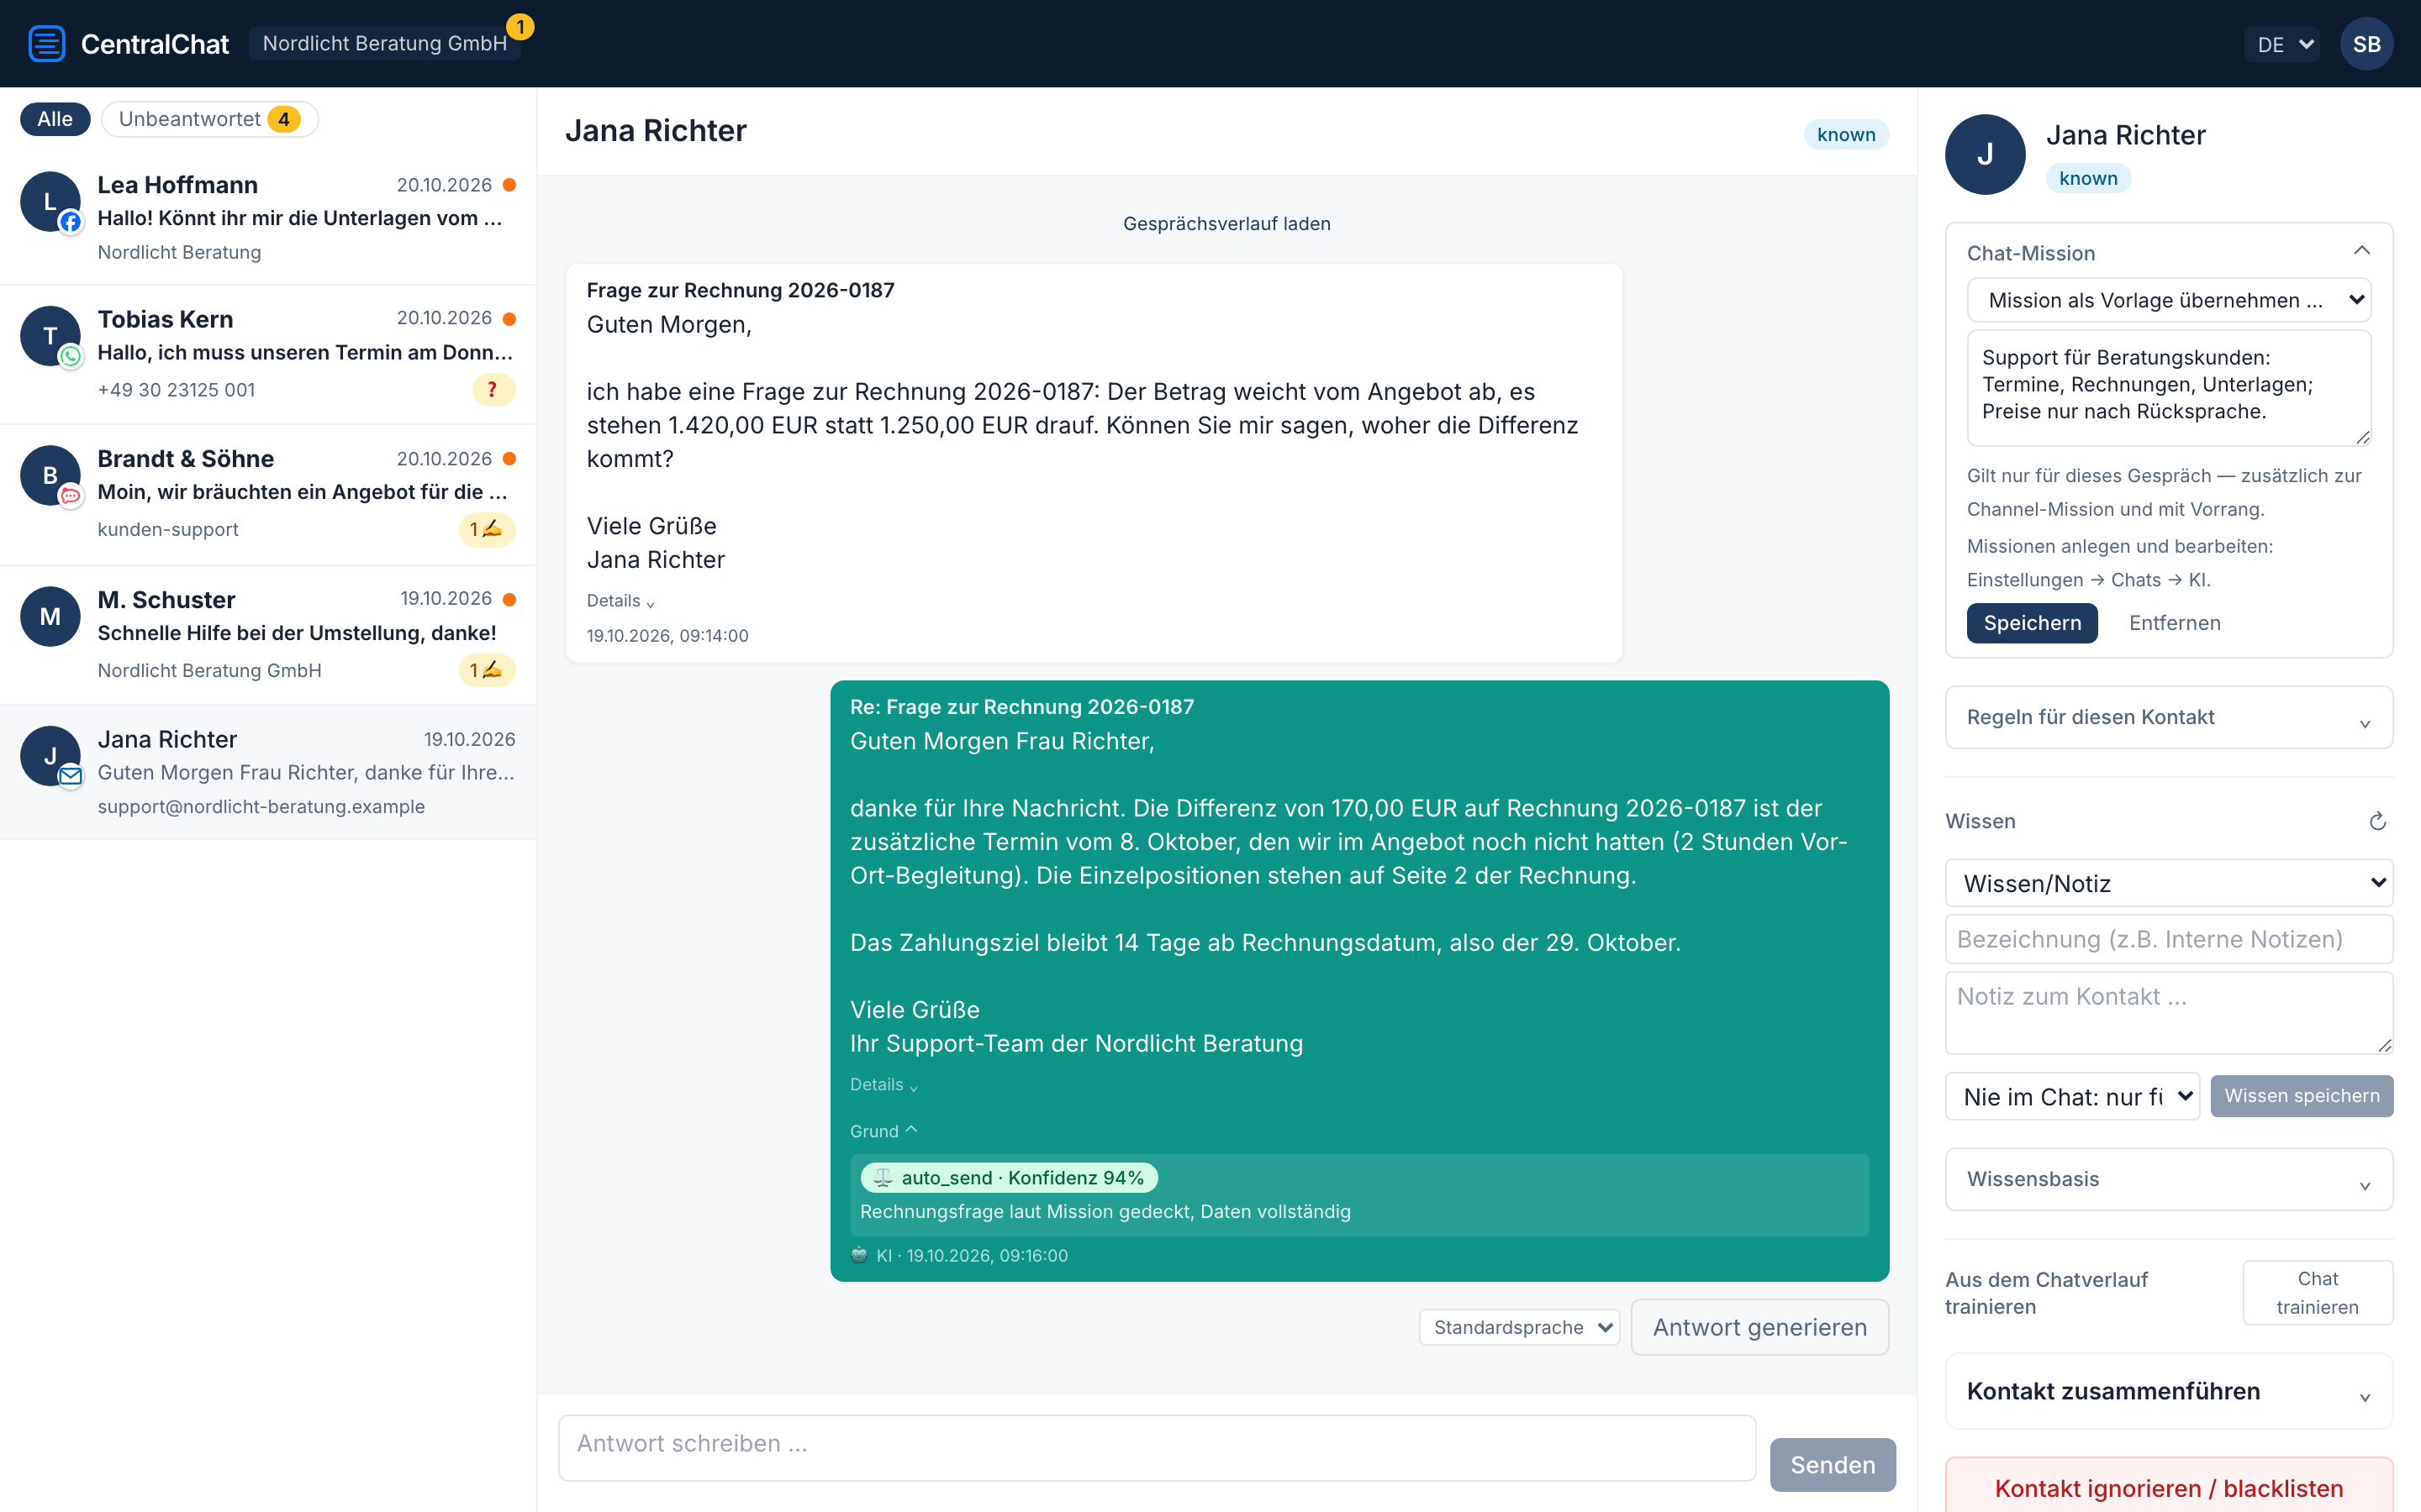Click the CentralChat logo icon
Screen dimensions: 2421x1512
(46, 43)
